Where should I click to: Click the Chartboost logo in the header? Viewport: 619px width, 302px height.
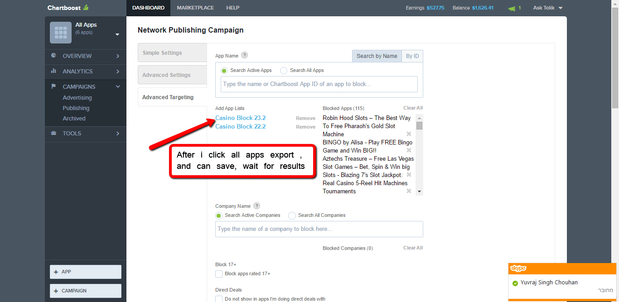coord(68,8)
